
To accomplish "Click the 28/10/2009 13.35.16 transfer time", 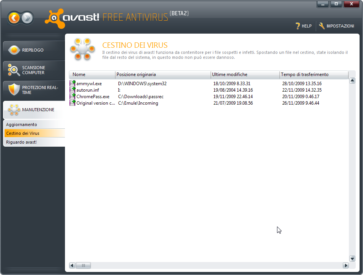I will (302, 84).
